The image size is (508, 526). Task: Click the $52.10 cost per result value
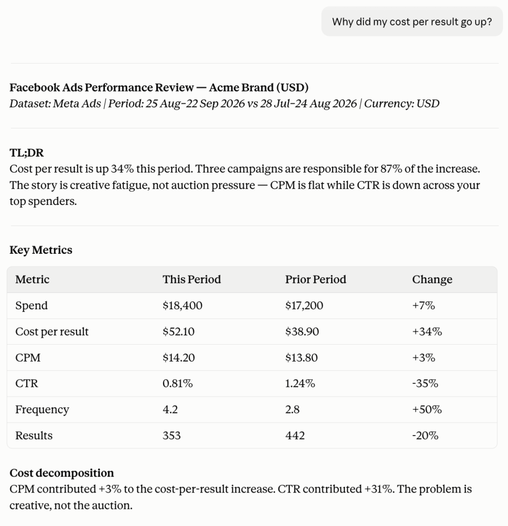[178, 331]
